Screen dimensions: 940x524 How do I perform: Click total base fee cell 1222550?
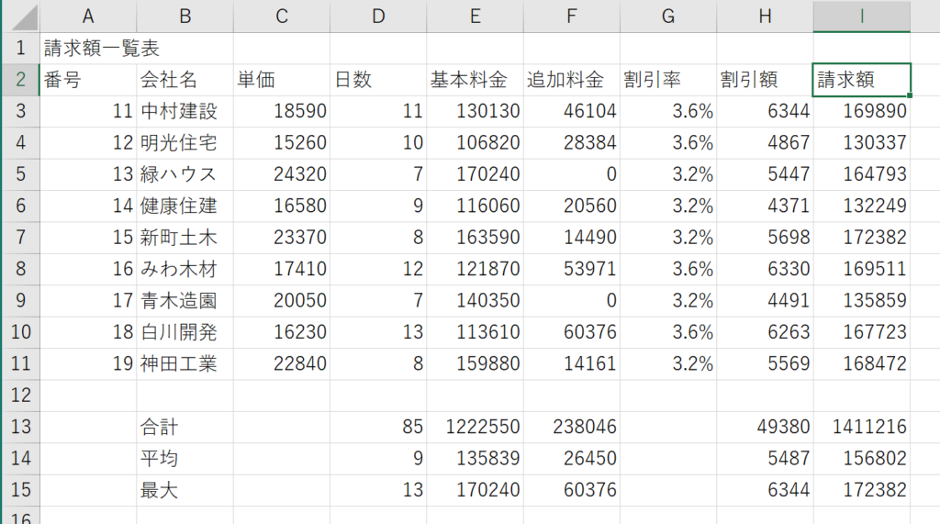point(475,427)
